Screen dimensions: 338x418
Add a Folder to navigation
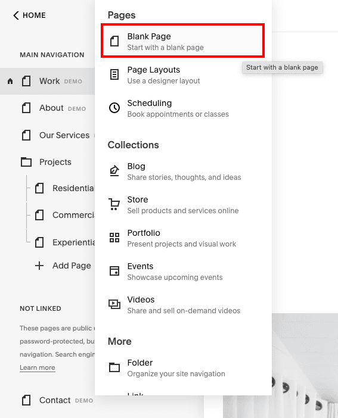183,368
